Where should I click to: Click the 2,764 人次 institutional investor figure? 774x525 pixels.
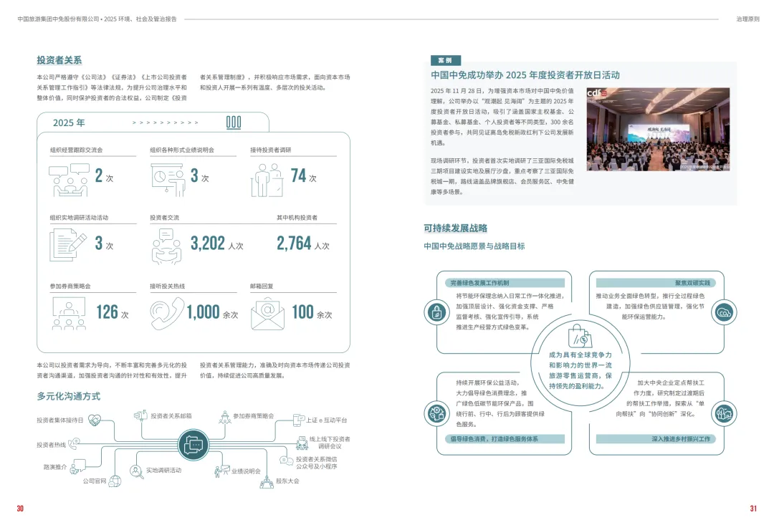pos(303,244)
